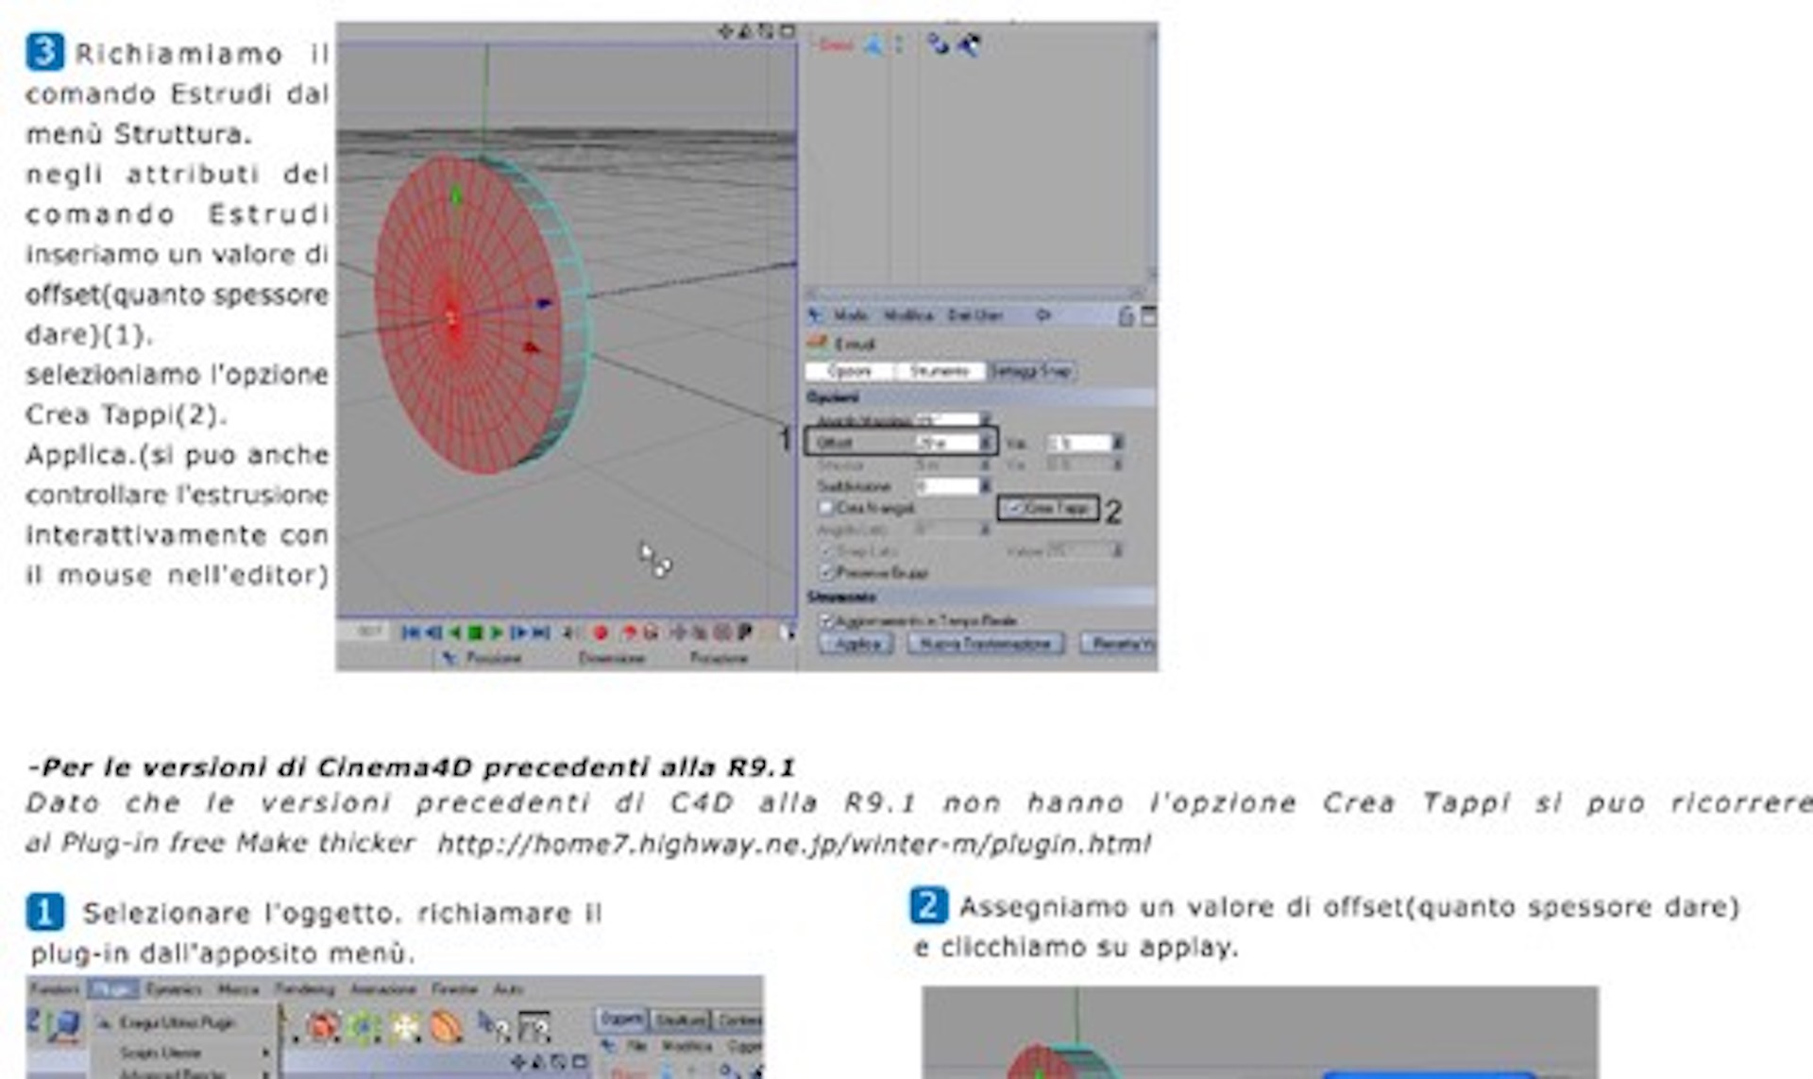
Task: Click the viewport move-camera icon at top
Action: (x=725, y=32)
